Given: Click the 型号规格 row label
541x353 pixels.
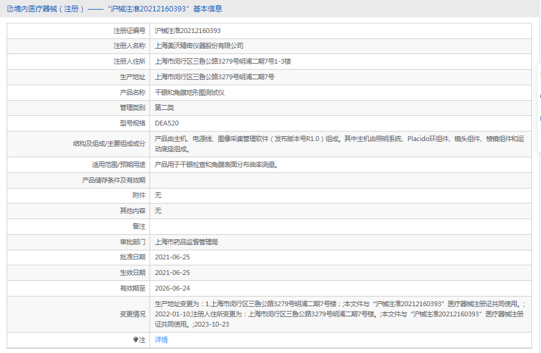Looking at the screenshot, I should [133, 123].
